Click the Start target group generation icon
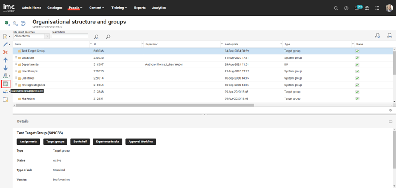The image size is (396, 188). click(x=5, y=84)
